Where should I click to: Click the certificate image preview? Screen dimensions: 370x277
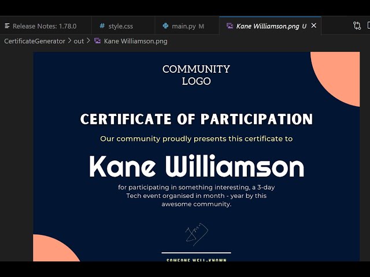[197, 156]
